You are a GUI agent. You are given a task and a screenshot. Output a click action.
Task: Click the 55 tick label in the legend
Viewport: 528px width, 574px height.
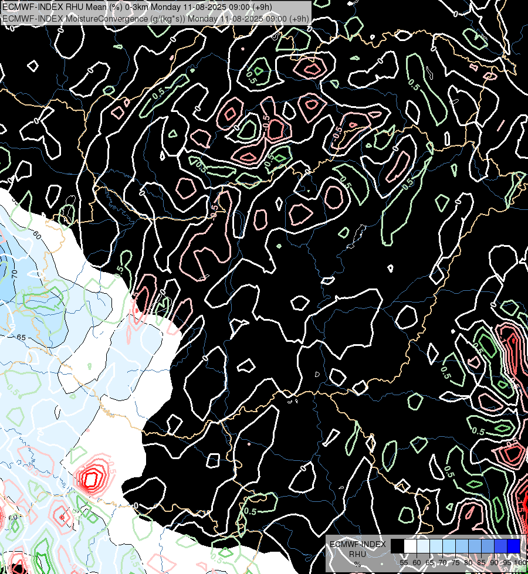[x=404, y=563]
